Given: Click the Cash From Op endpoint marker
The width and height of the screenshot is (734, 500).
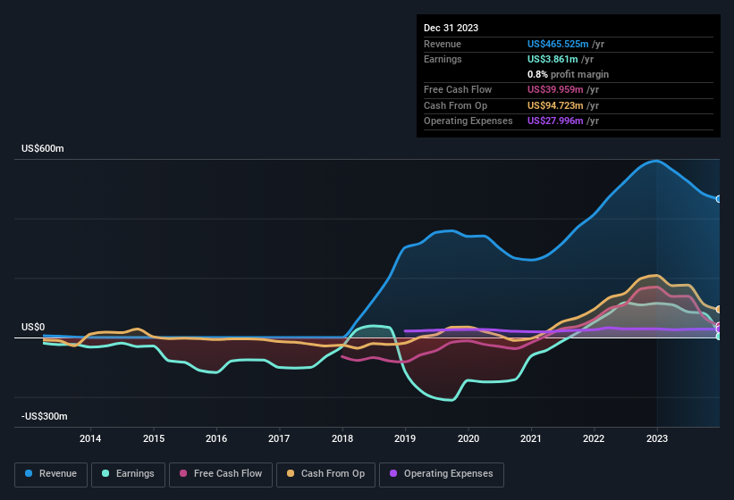Looking at the screenshot, I should click(x=719, y=309).
